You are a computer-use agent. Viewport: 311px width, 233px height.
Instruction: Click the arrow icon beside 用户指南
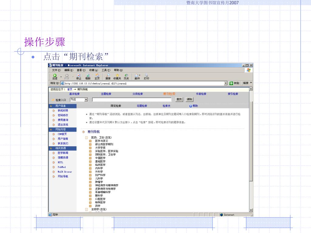[x=53, y=139]
